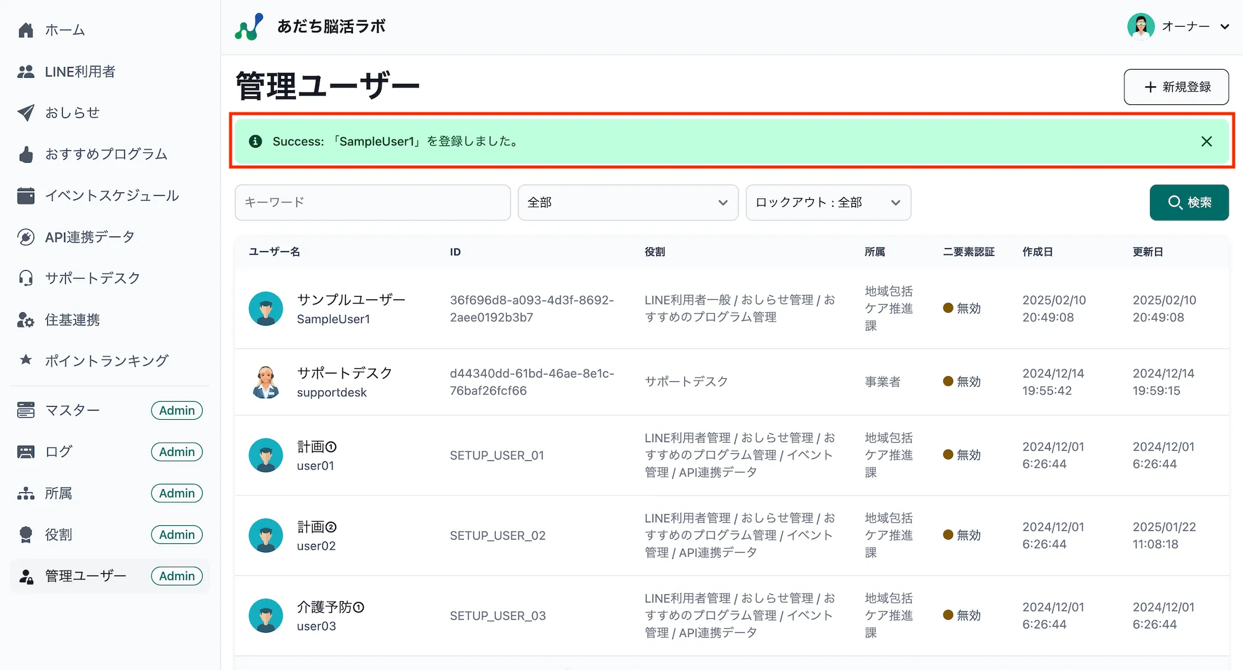Open the 住基連携 gear icon
The width and height of the screenshot is (1243, 670).
click(x=25, y=319)
